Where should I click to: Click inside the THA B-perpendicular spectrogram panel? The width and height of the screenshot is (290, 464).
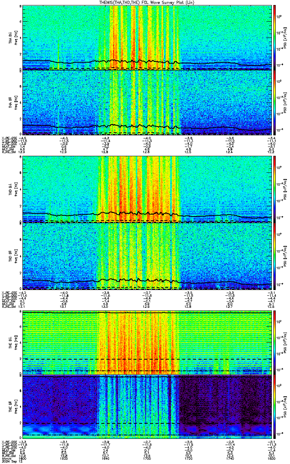[147, 37]
